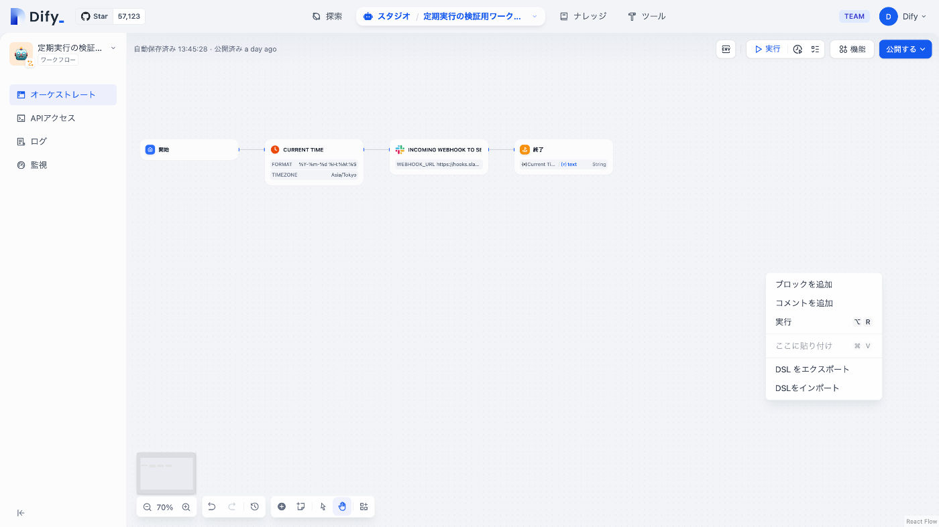Click the add note icon in toolbar
This screenshot has width=939, height=527.
[300, 507]
